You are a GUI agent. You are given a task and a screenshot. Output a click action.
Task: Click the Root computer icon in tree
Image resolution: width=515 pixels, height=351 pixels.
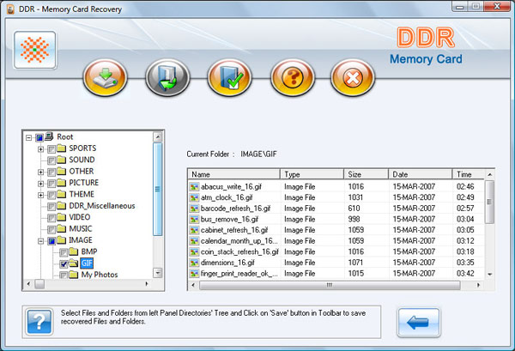(49, 136)
